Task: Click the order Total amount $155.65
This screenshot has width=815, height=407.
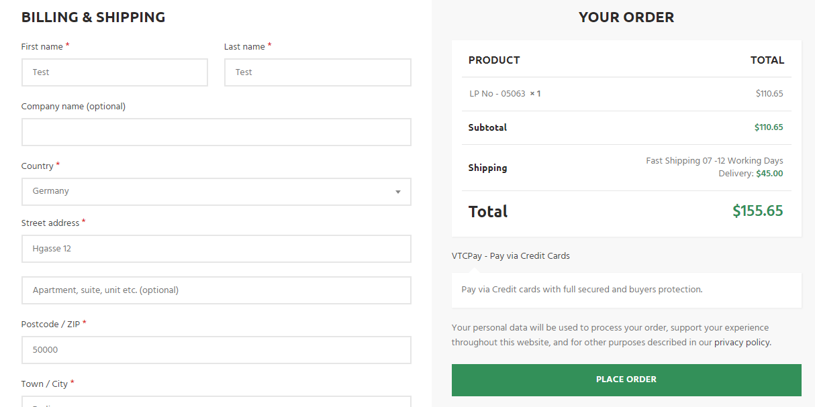Action: click(757, 211)
